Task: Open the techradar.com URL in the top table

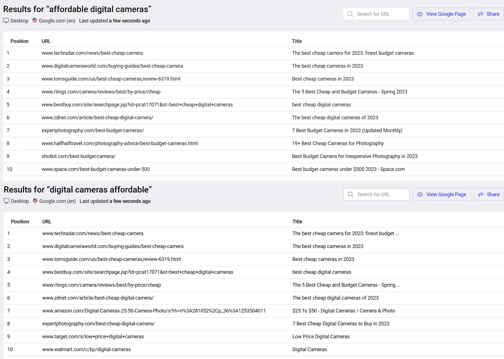Action: coord(92,53)
